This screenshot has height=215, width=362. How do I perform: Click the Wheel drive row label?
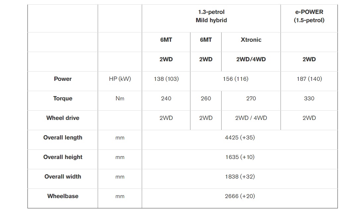(63, 118)
